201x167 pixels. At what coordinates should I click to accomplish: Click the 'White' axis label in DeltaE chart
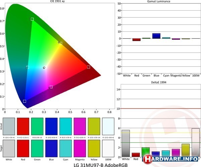click(x=126, y=159)
